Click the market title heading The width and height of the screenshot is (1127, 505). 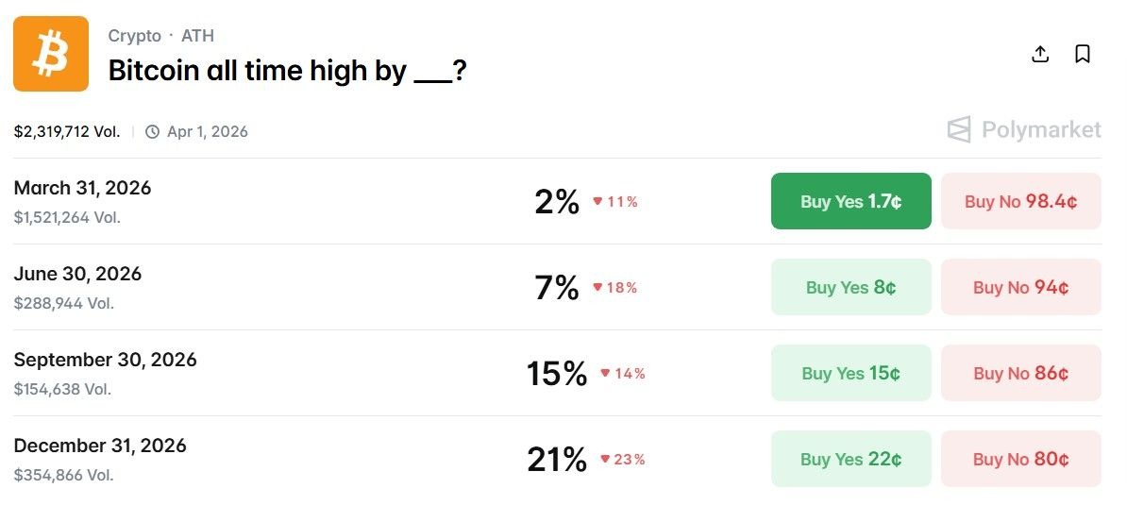pyautogui.click(x=287, y=70)
